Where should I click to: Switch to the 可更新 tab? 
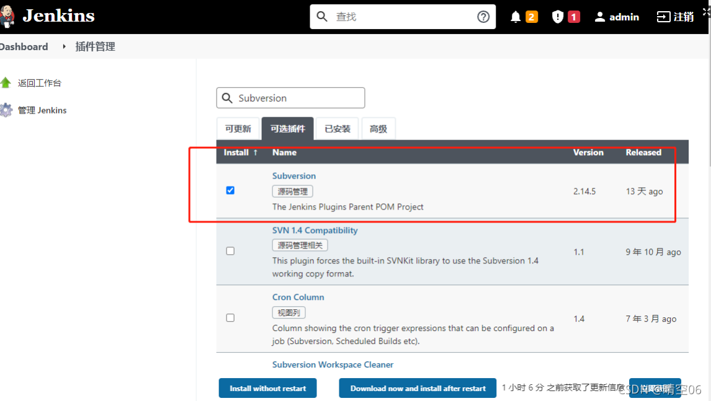coord(238,129)
